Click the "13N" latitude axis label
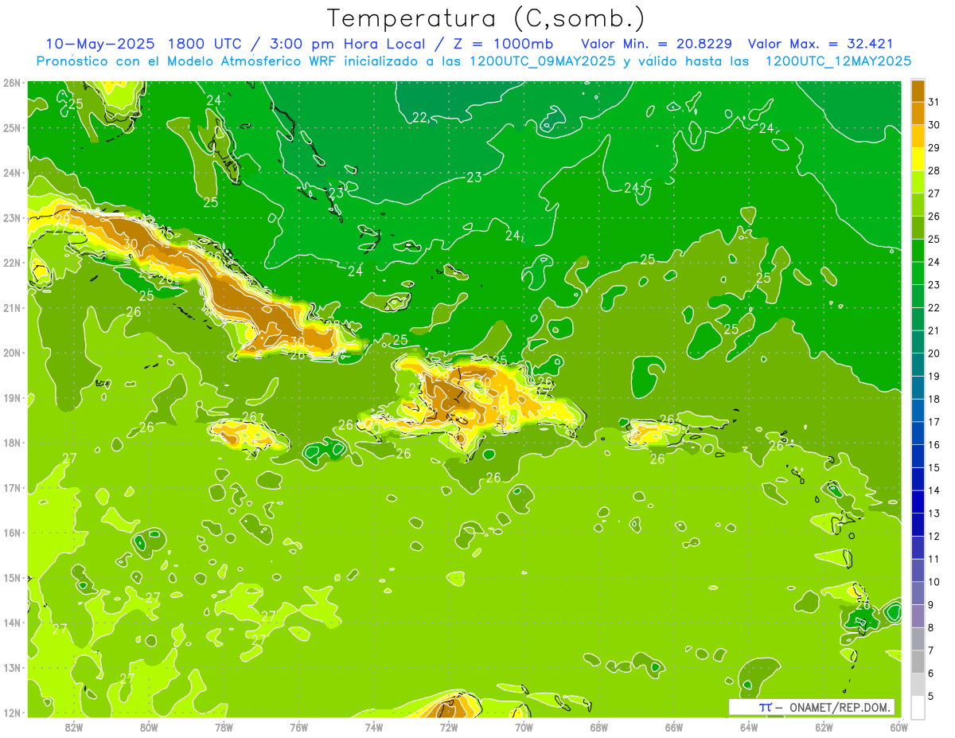Image resolution: width=955 pixels, height=738 pixels. (12, 668)
